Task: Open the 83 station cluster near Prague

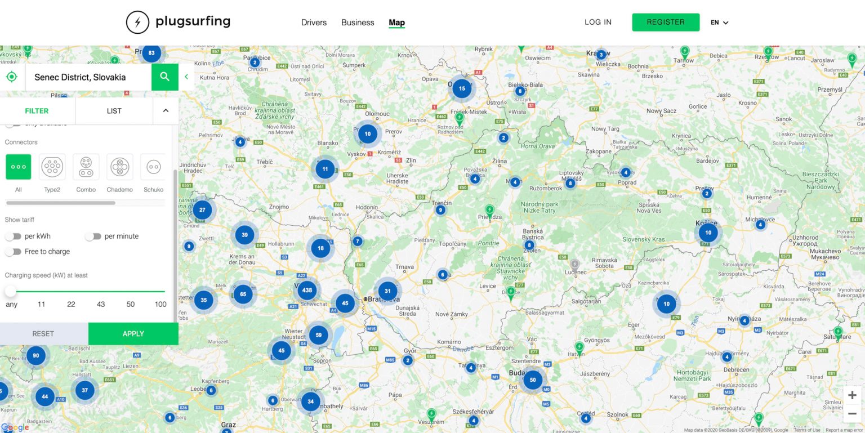Action: point(151,53)
